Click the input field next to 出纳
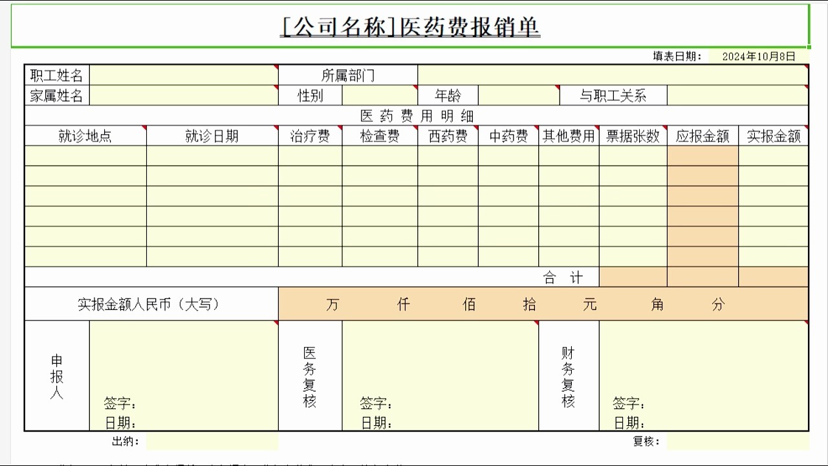 [x=212, y=442]
